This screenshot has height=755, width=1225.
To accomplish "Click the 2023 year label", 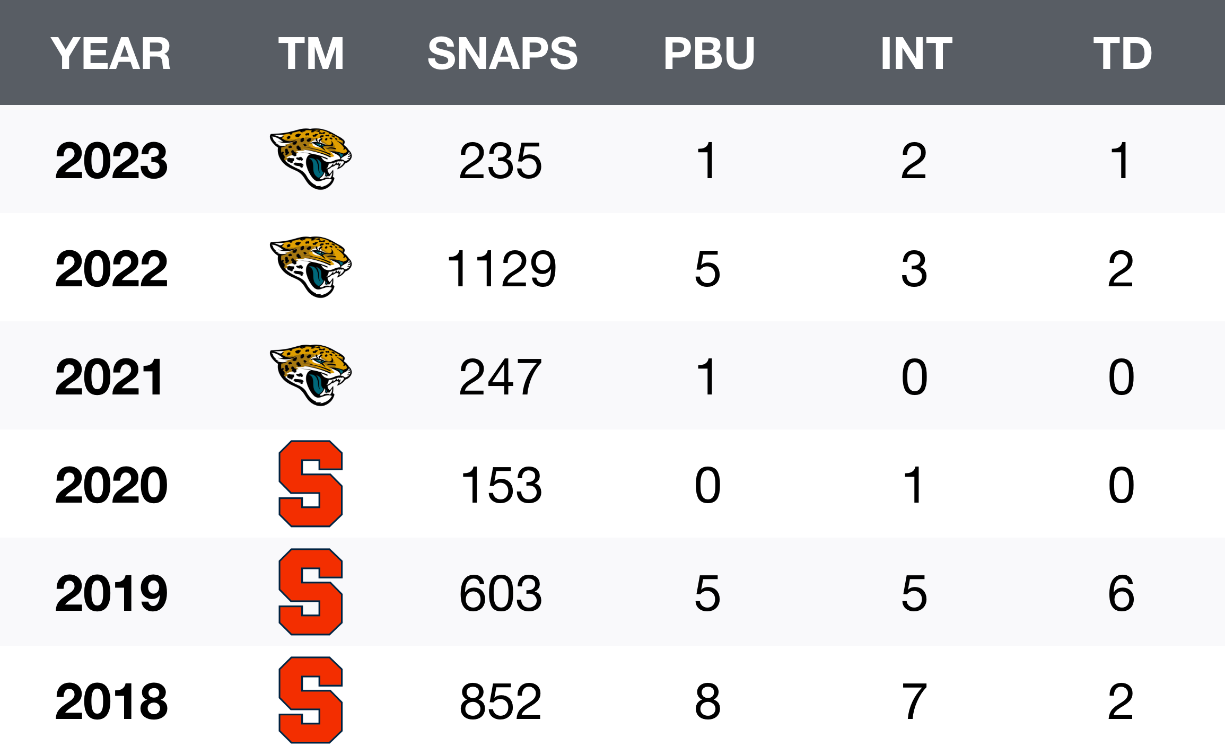I will click(111, 161).
